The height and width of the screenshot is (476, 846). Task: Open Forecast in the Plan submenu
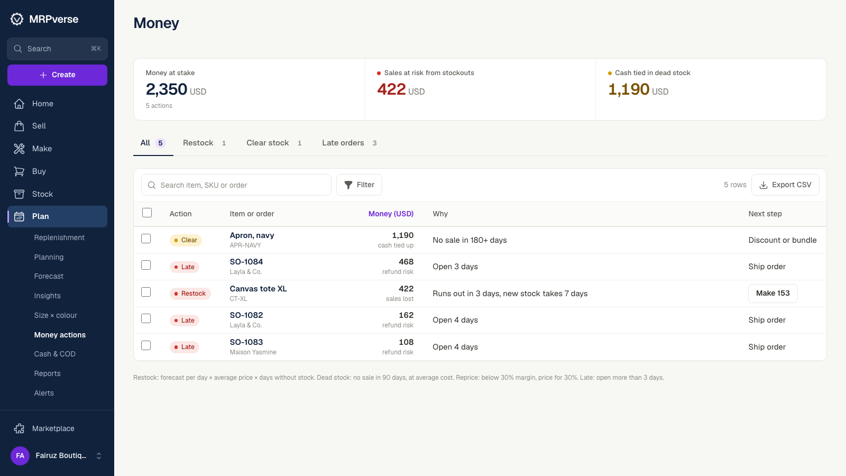pyautogui.click(x=49, y=276)
